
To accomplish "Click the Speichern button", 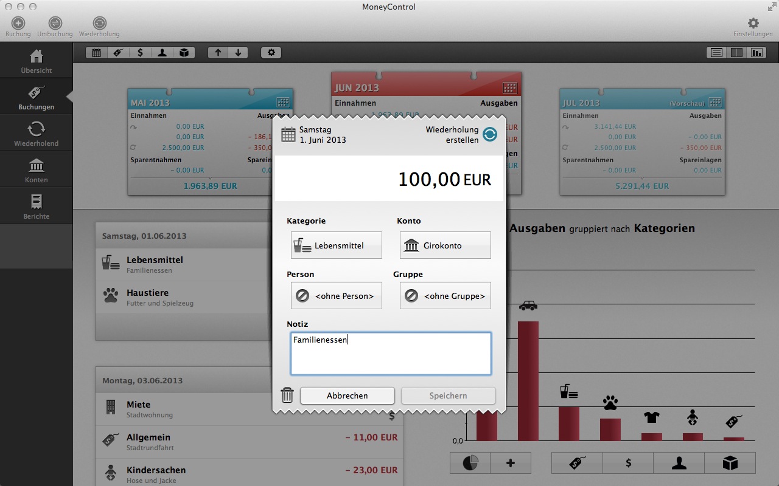I will click(448, 395).
